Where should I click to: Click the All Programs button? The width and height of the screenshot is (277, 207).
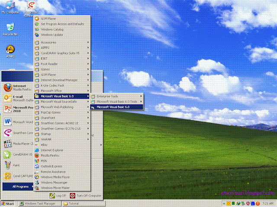coord(18,186)
